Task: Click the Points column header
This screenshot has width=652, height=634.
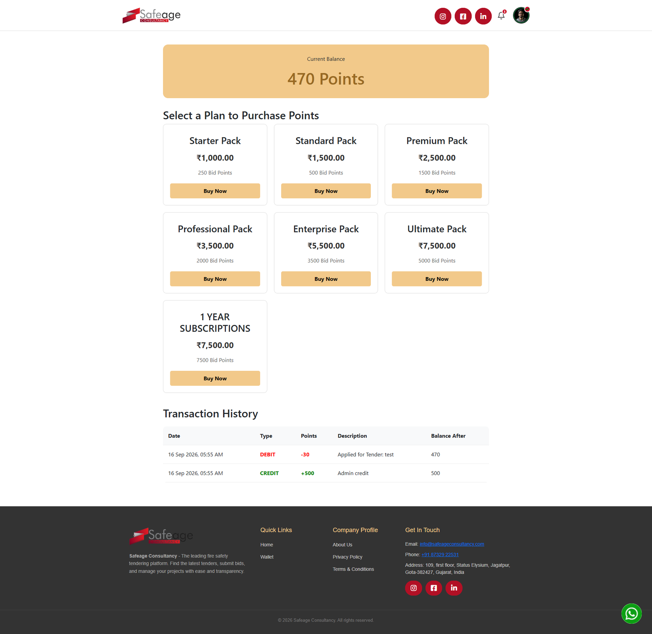Action: coord(309,436)
